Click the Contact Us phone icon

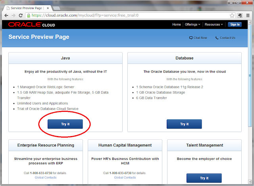217,38
